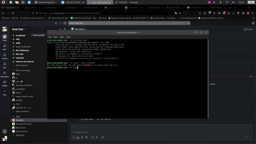
Task: Open the Canvas button in channel header
Action: pos(248,29)
